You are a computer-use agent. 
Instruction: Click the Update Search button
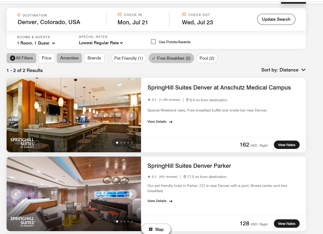pyautogui.click(x=276, y=19)
